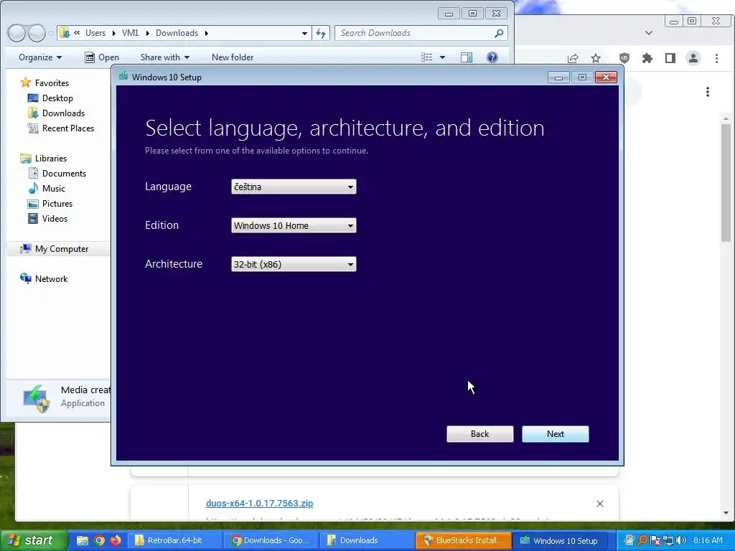Click the 8:16 AM taskbar clock
The width and height of the screenshot is (735, 551).
point(708,540)
